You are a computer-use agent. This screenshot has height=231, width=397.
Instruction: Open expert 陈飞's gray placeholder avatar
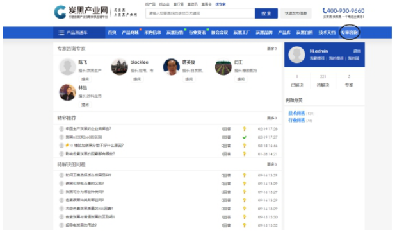click(x=67, y=67)
